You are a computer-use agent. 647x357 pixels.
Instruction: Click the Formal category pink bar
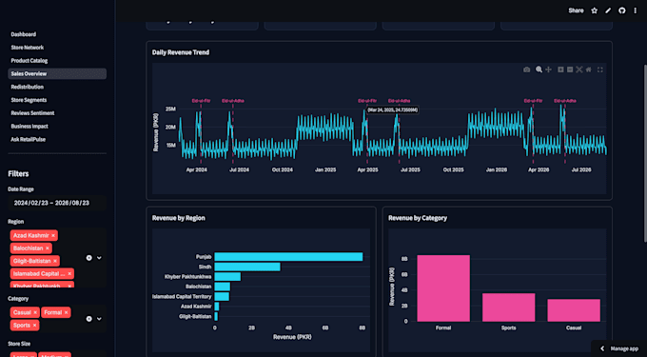coord(443,288)
